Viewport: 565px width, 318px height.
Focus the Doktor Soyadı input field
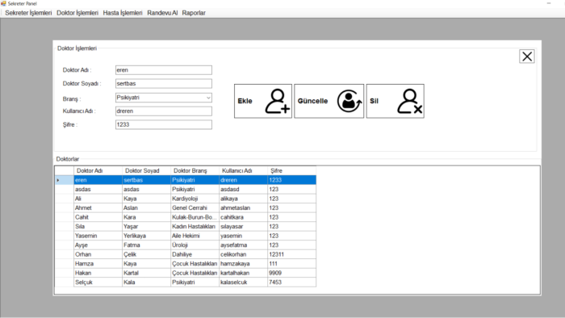164,84
